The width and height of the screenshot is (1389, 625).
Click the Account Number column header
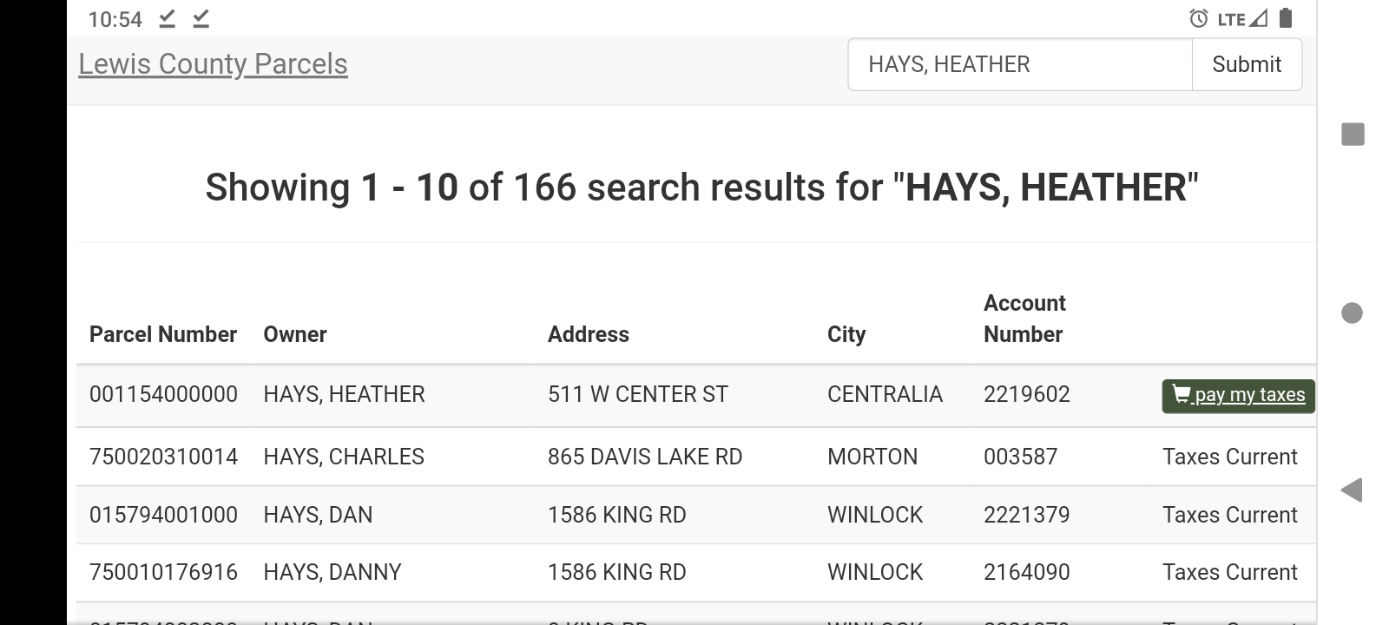1024,319
